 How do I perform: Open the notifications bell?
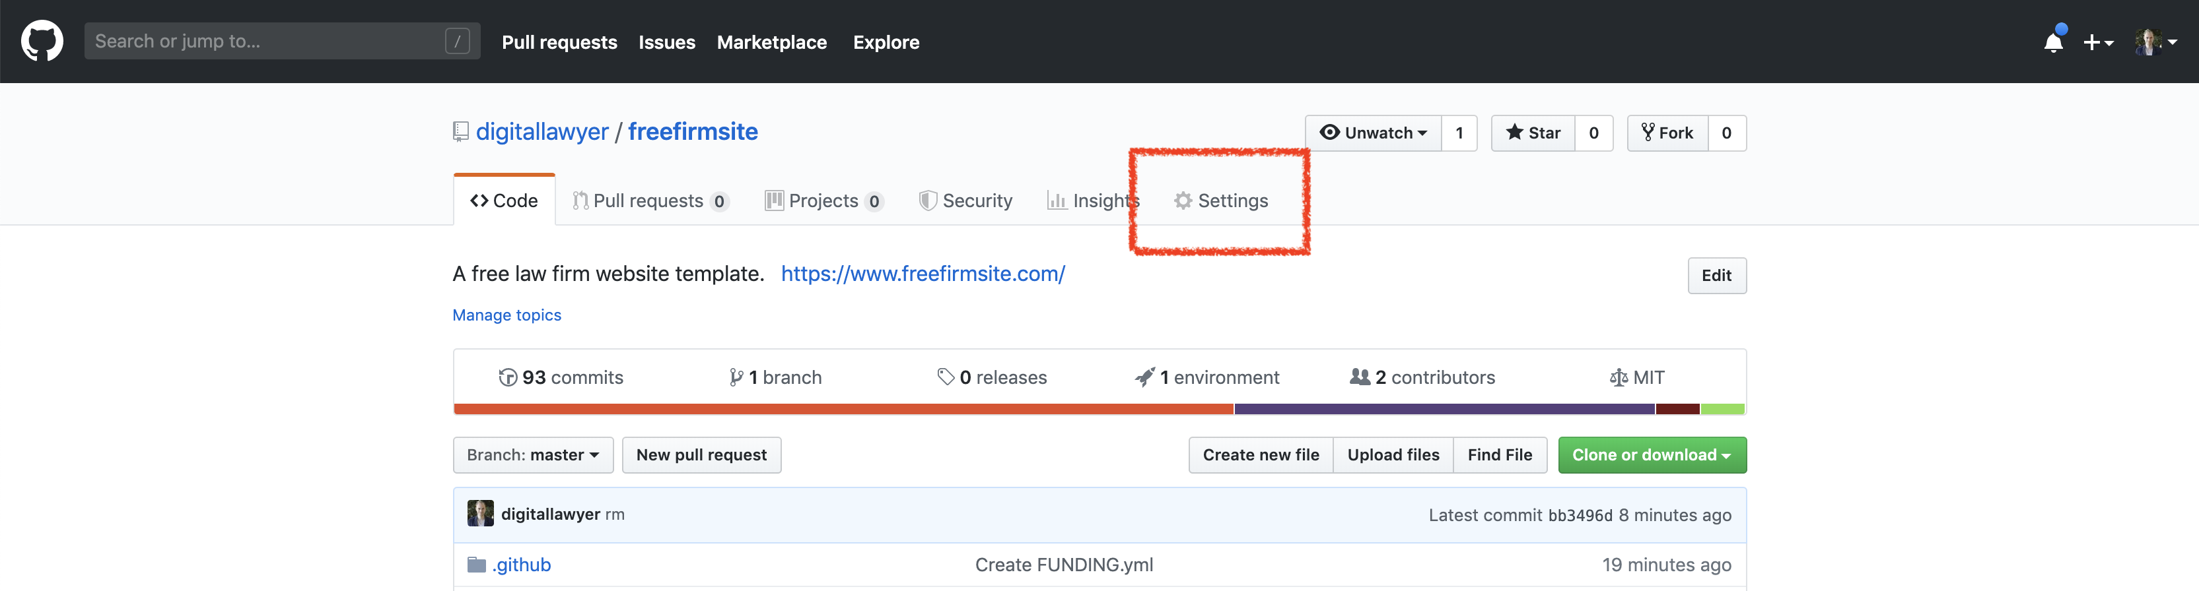(x=2053, y=42)
